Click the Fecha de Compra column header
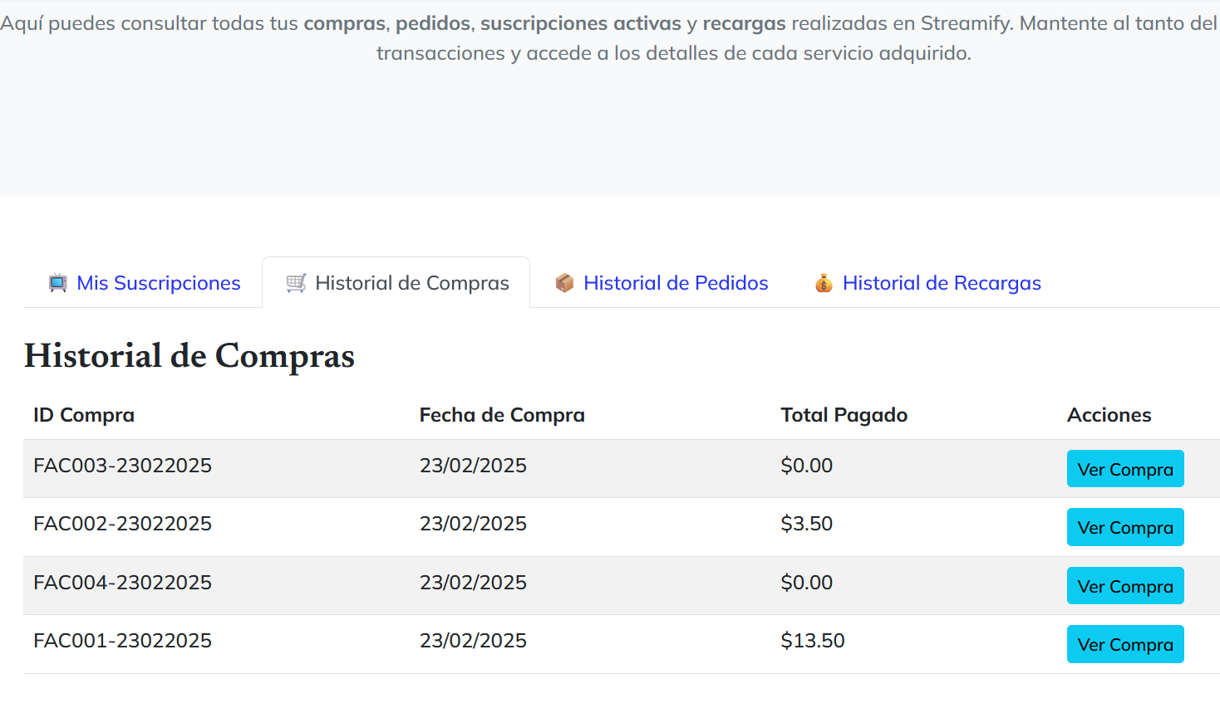The image size is (1220, 708). tap(502, 414)
